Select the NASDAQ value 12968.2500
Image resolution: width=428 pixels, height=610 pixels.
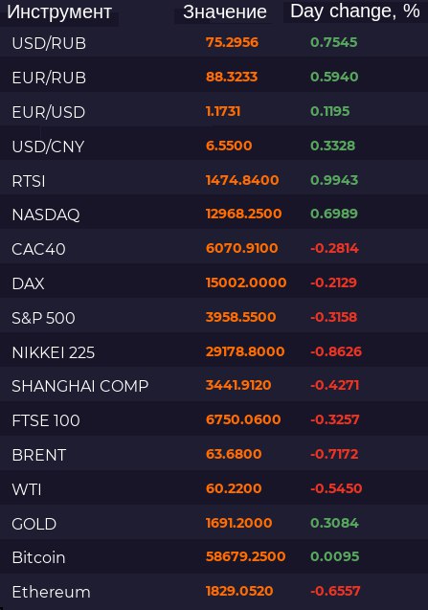coord(243,214)
